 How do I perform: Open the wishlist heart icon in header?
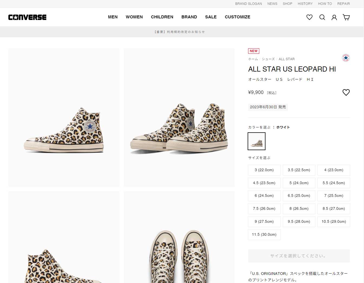309,17
